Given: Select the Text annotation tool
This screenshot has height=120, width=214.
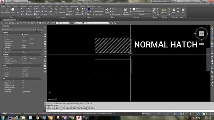Looking at the screenshot, I should [x=56, y=11].
